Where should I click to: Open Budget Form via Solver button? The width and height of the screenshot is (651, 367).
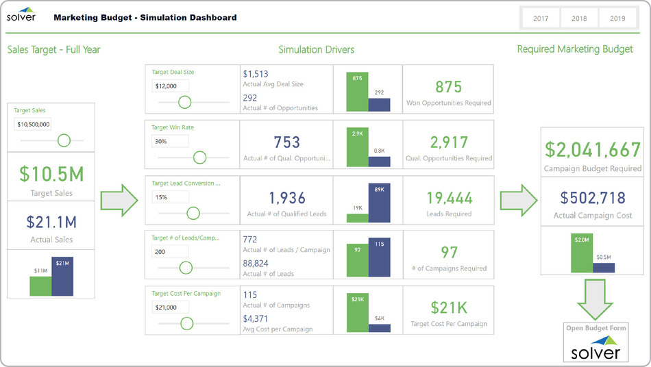click(x=595, y=348)
